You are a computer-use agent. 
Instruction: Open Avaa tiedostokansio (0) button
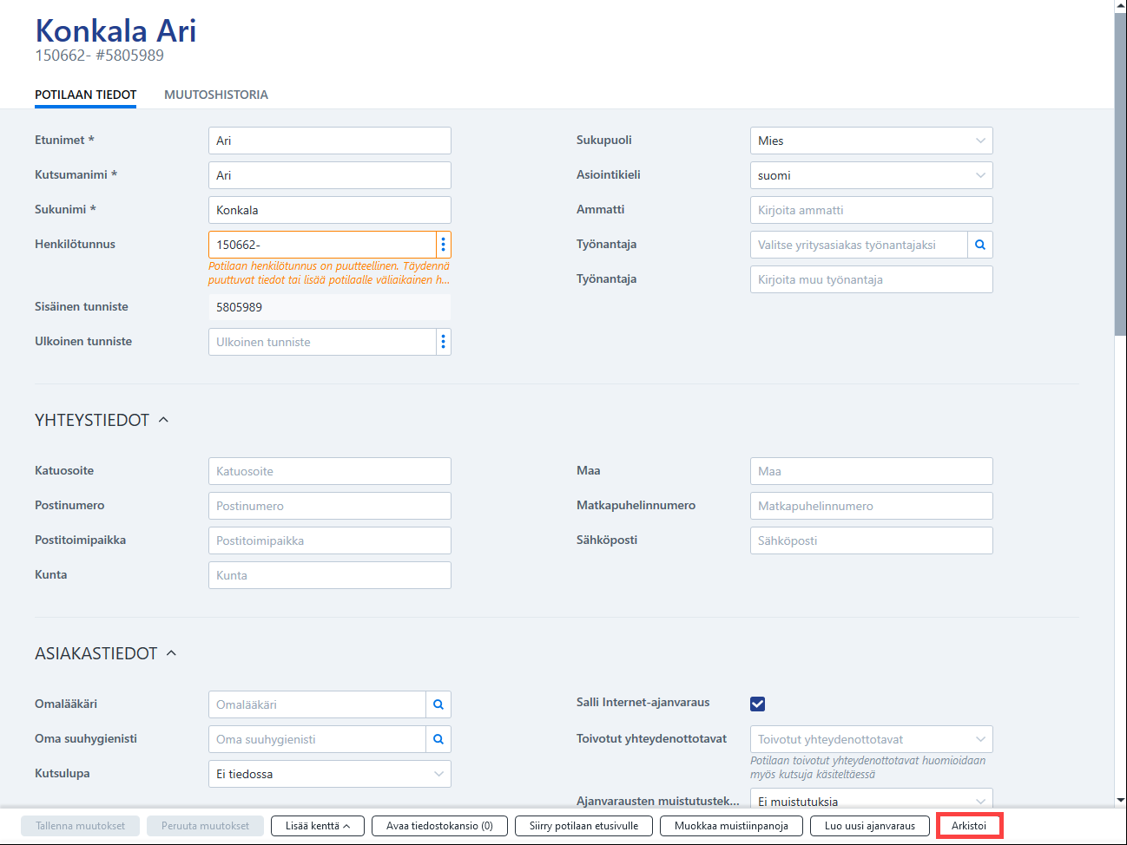[439, 826]
